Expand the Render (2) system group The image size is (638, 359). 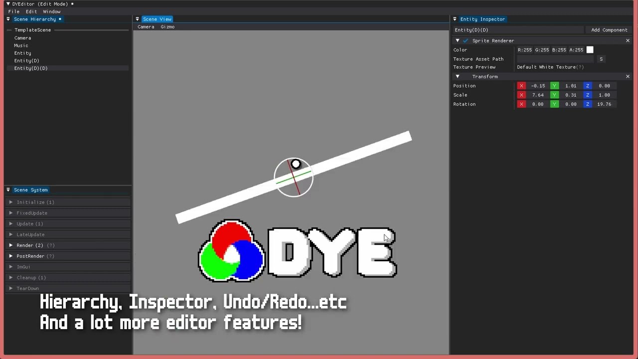(x=11, y=245)
